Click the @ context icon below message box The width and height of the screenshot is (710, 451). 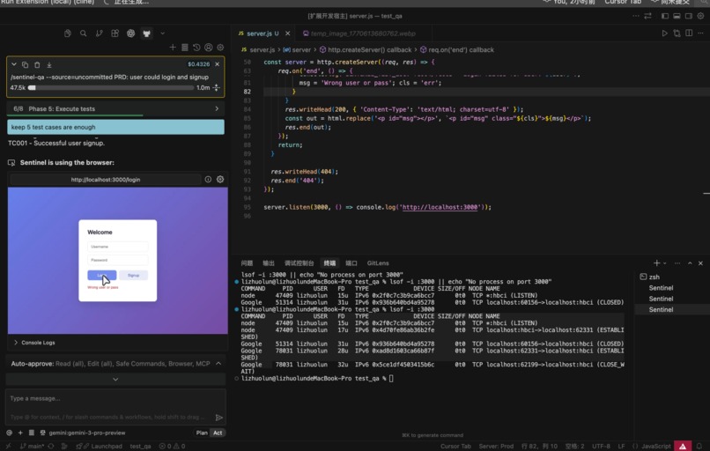click(x=9, y=433)
